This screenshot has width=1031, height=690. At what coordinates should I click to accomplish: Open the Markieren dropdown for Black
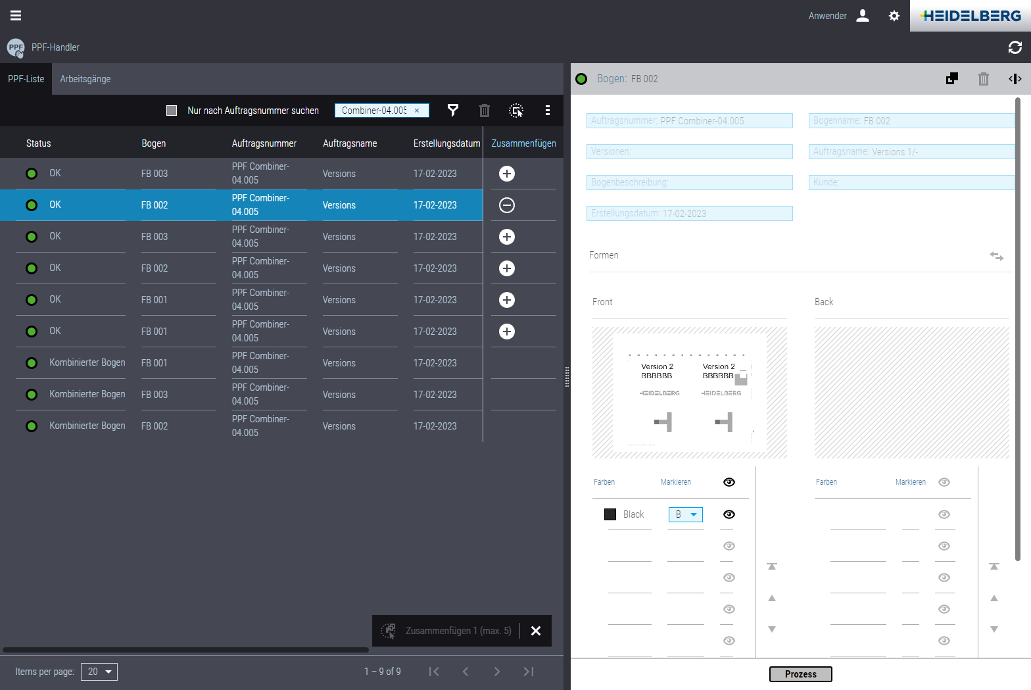tap(685, 514)
